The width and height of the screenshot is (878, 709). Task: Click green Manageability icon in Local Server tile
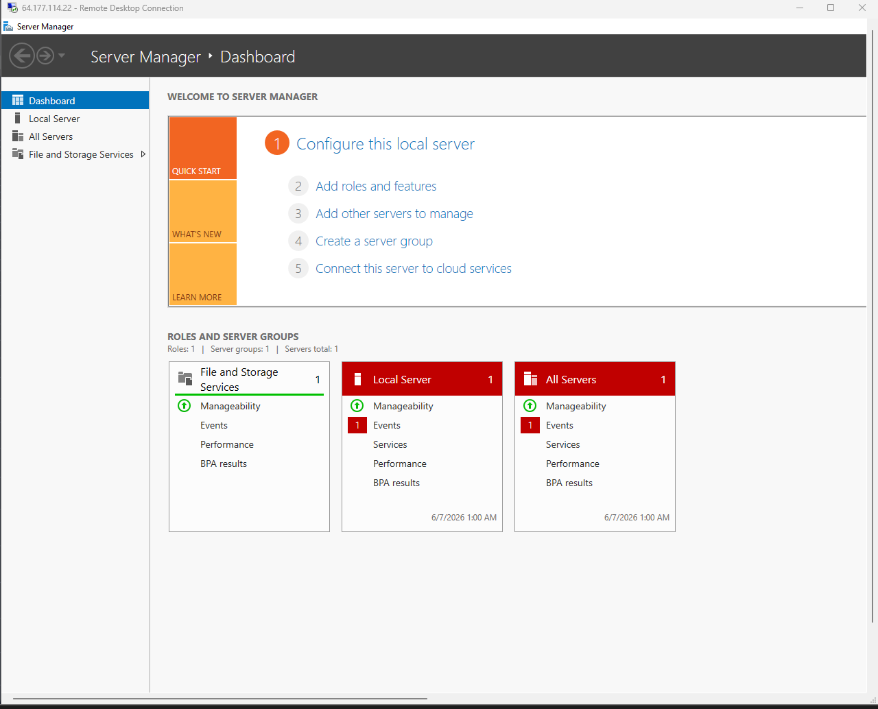pos(357,405)
